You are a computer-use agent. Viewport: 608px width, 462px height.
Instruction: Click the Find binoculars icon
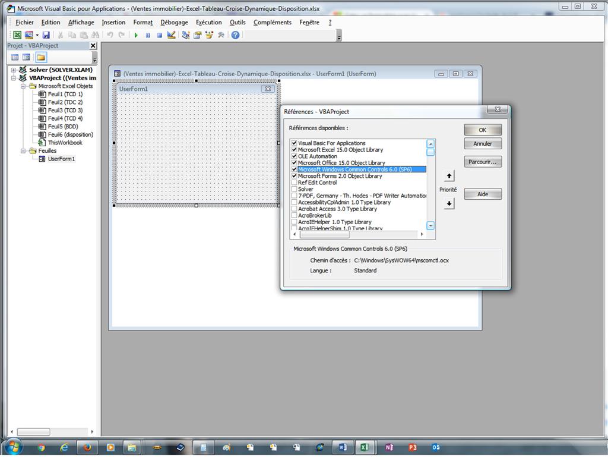click(95, 35)
